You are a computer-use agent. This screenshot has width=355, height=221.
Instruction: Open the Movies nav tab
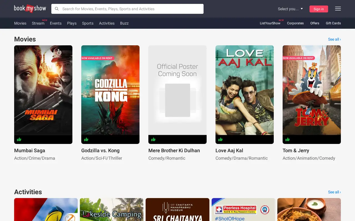point(20,23)
